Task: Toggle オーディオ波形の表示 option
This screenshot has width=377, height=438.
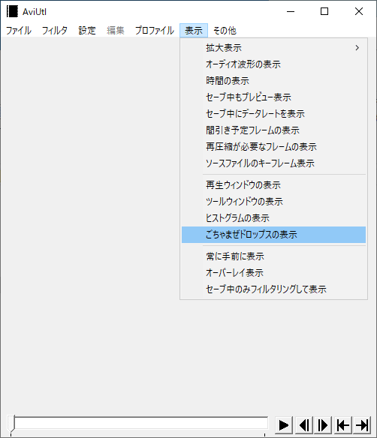Action: pyautogui.click(x=273, y=64)
